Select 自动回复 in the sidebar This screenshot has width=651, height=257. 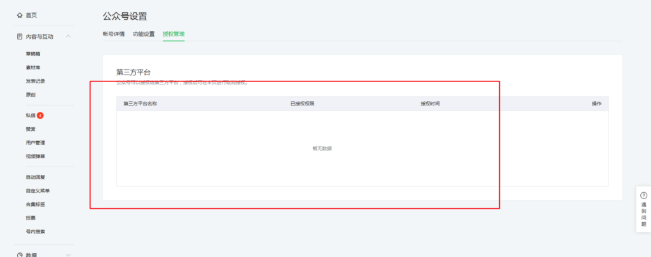pos(35,177)
